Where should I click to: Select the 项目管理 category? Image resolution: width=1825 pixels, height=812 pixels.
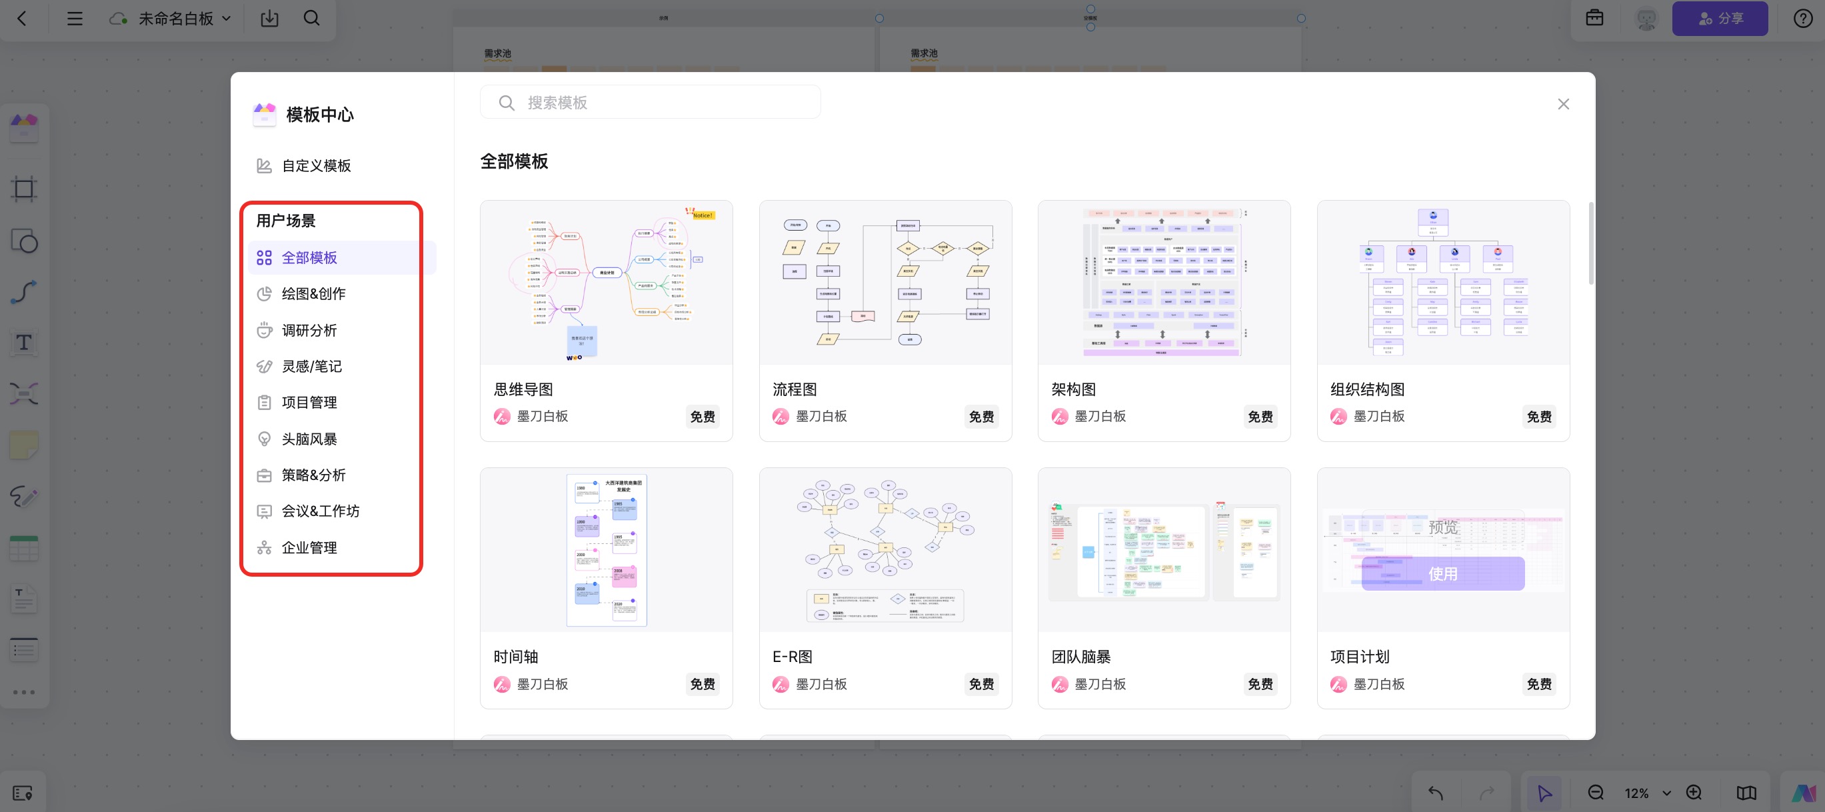pyautogui.click(x=341, y=403)
